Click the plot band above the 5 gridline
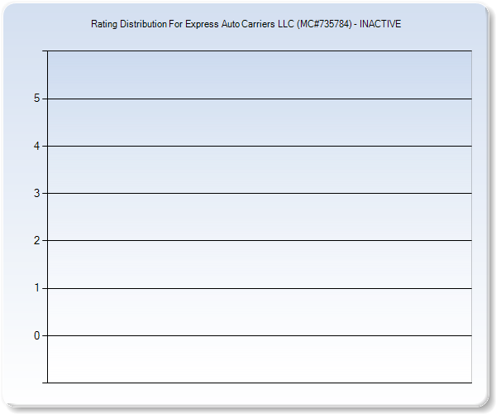496x414 pixels. coord(259,75)
